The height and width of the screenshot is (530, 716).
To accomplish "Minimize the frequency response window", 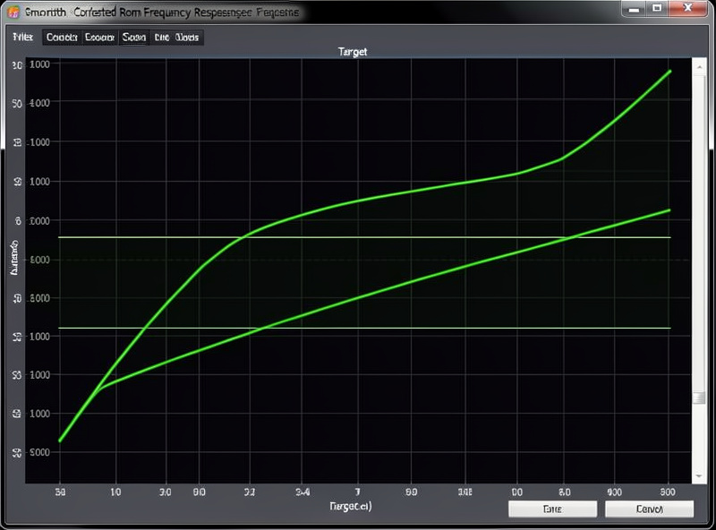I will [634, 9].
